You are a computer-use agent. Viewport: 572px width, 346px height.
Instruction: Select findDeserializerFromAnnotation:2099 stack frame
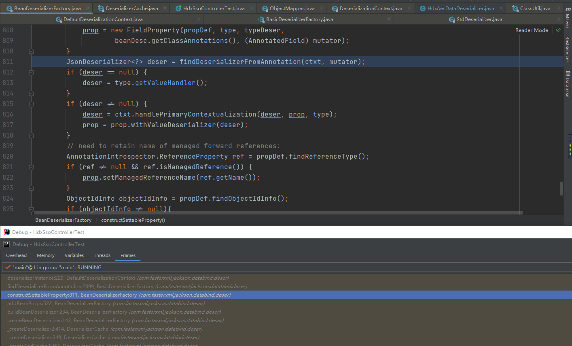coord(286,286)
